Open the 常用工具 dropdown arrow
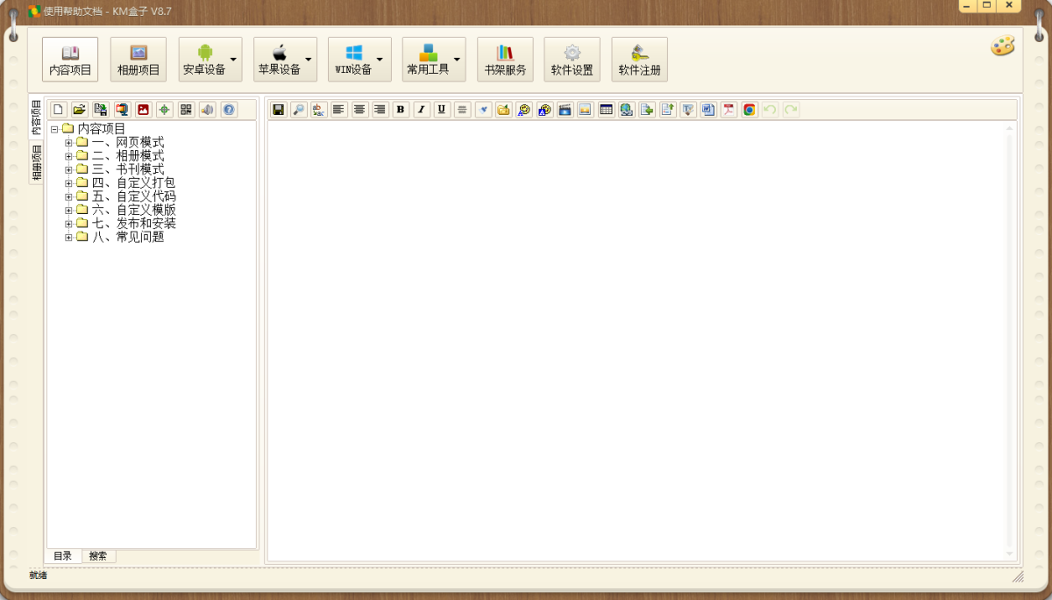Viewport: 1052px width, 600px height. [457, 60]
